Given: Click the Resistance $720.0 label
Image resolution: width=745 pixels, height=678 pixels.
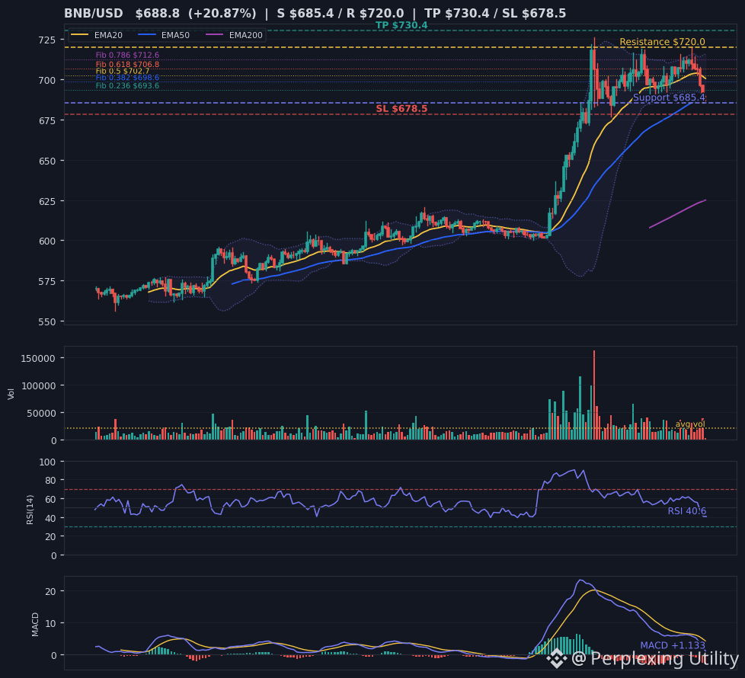Looking at the screenshot, I should pyautogui.click(x=662, y=42).
